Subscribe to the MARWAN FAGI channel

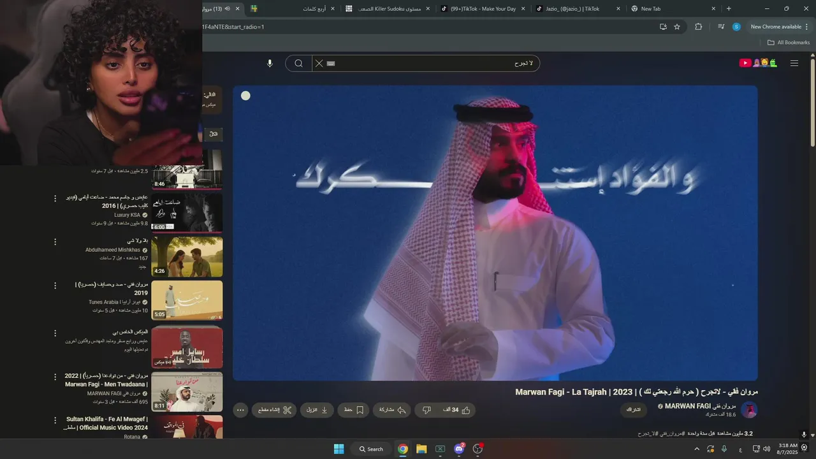[634, 409]
